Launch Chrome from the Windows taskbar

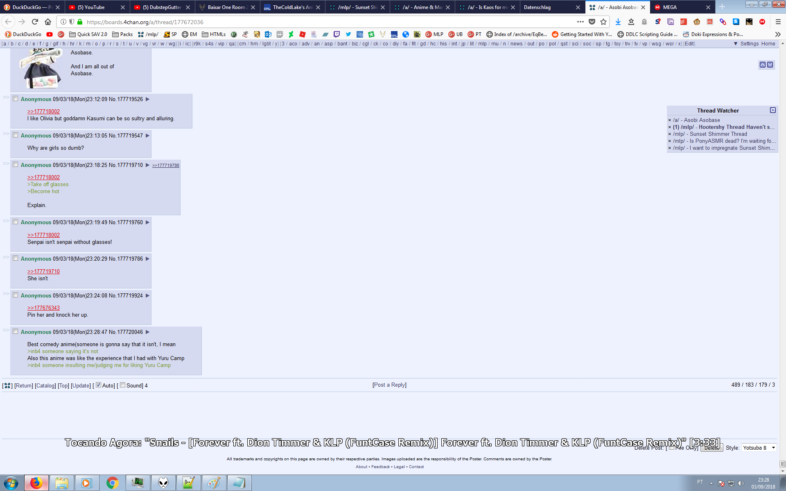112,483
